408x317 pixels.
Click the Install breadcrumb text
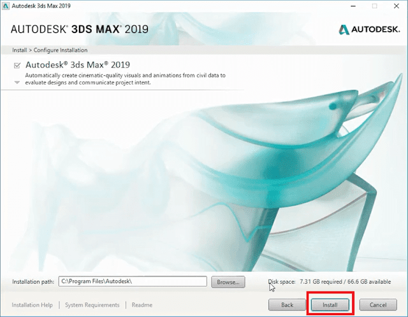pyautogui.click(x=20, y=50)
